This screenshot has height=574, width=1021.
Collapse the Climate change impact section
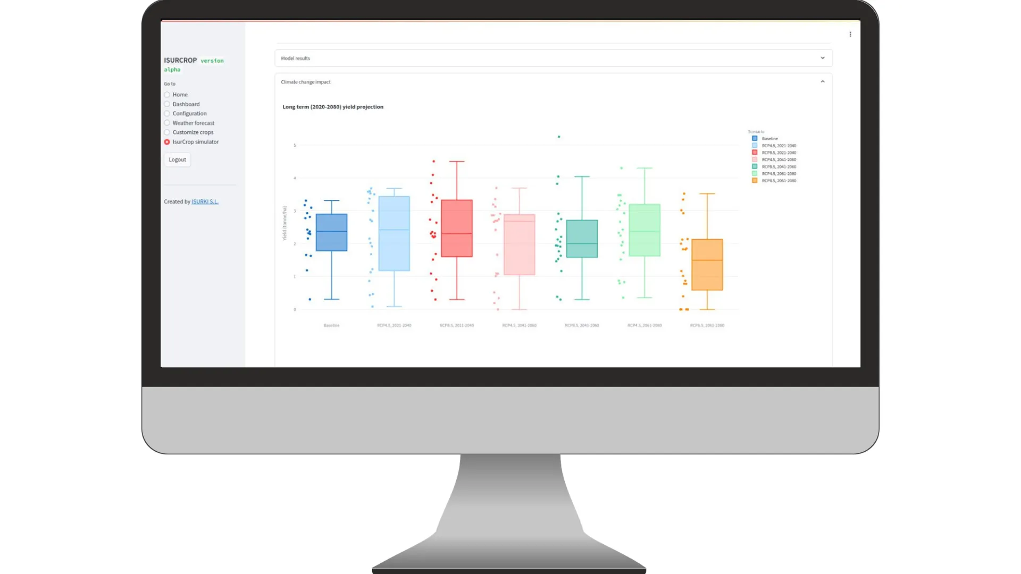pyautogui.click(x=823, y=81)
